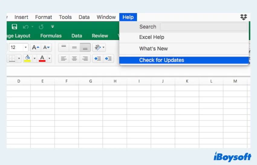
Task: Select column J header
Action: [163, 81]
